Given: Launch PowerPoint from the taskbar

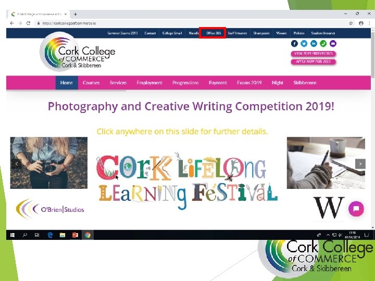Looking at the screenshot, I should (x=75, y=235).
